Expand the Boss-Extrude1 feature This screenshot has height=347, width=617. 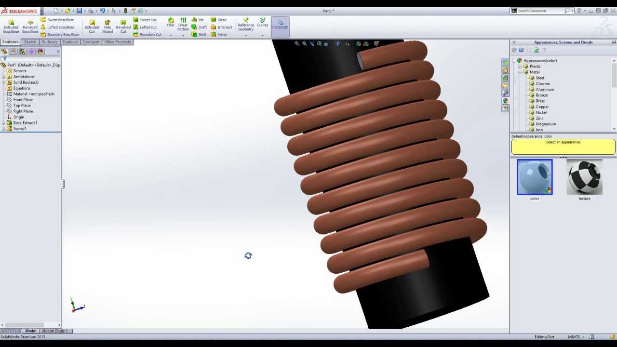(3, 123)
